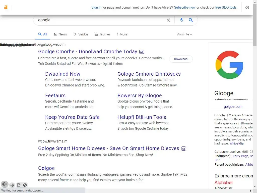Viewport: 257px width, 193px height.
Task: Clear the search box with X icon
Action: coord(168,20)
